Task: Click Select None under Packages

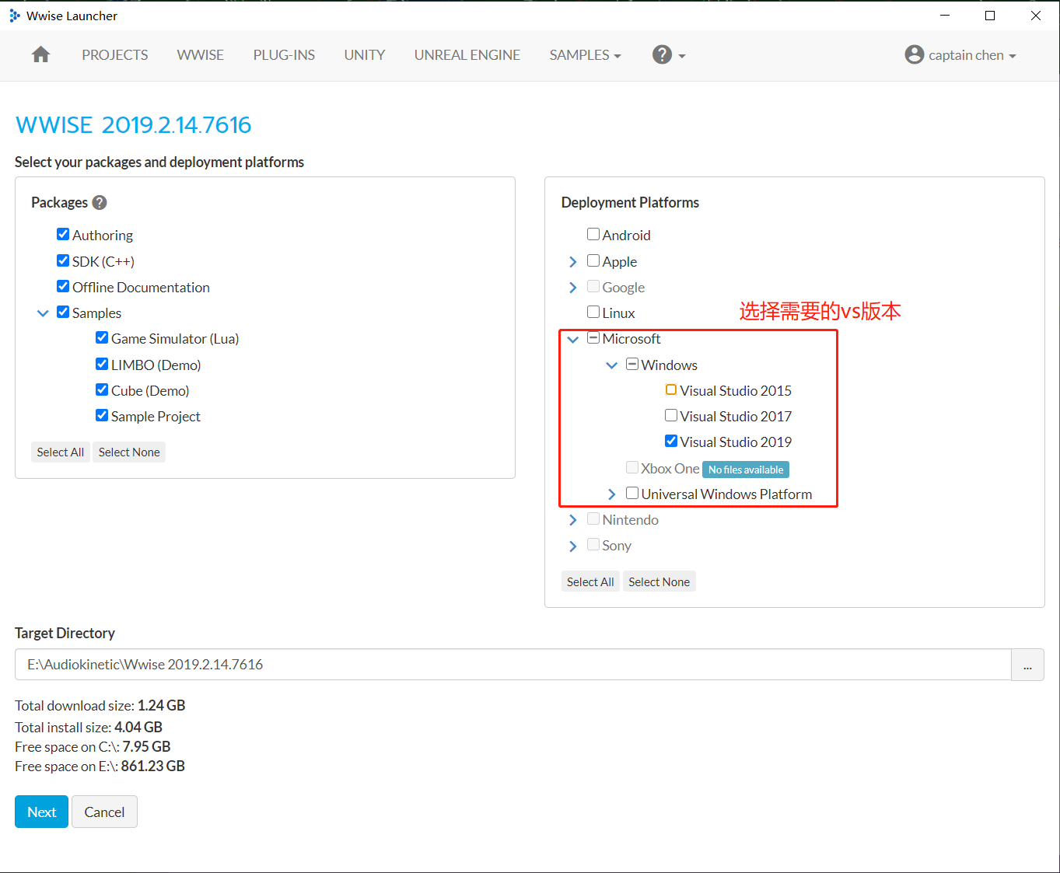Action: pyautogui.click(x=129, y=452)
